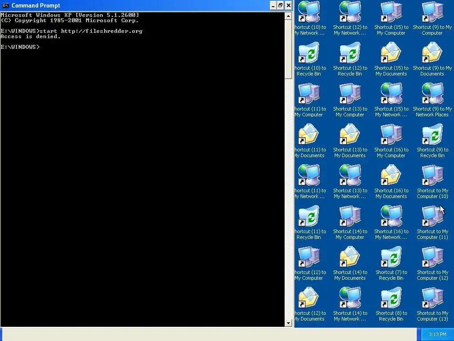Image resolution: width=454 pixels, height=341 pixels.
Task: Select Shortcut (10) to My Network icon
Action: coord(309,12)
